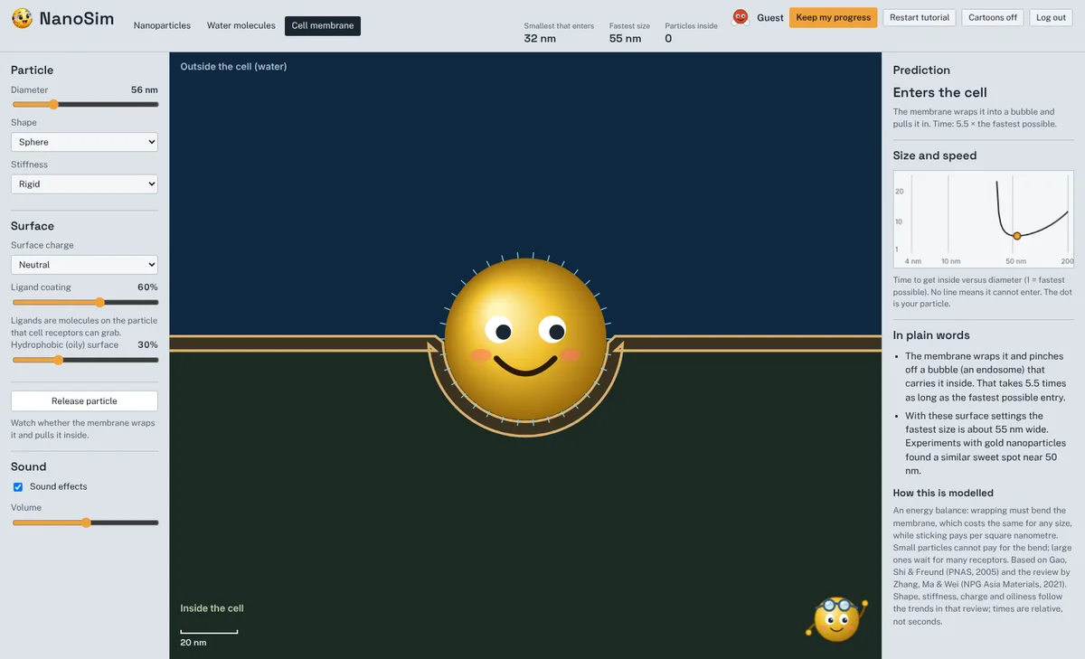Click the NanoSim logo icon
Viewport: 1085px width, 659px height.
[23, 18]
